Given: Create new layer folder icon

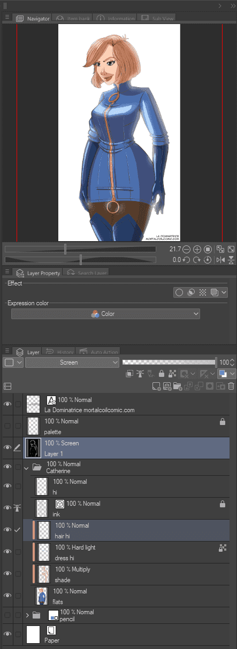Looking at the screenshot, I should [178, 386].
